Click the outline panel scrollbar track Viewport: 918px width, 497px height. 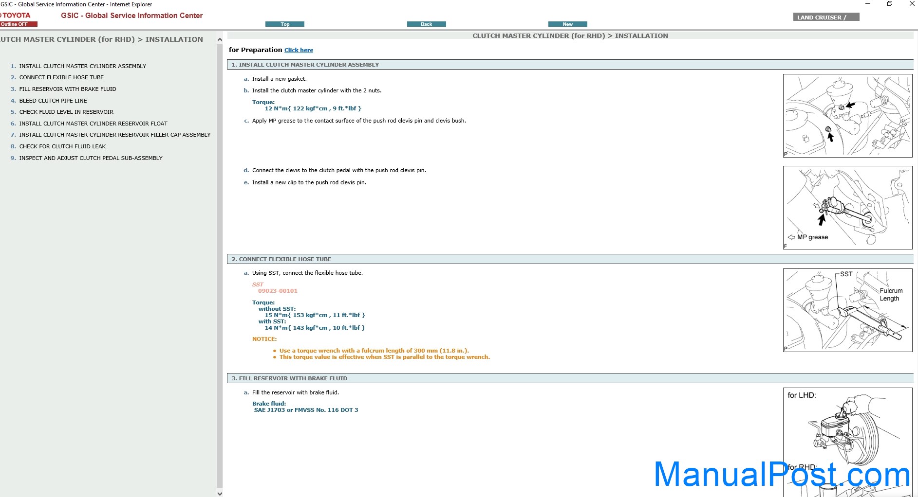tap(220, 266)
